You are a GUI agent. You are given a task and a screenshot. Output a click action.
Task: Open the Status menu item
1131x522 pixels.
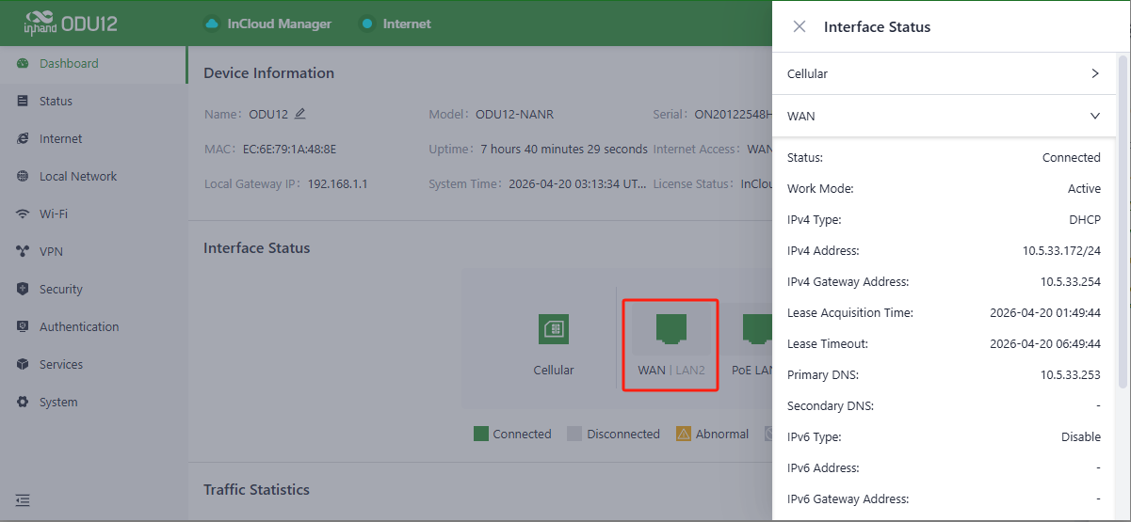pyautogui.click(x=56, y=102)
